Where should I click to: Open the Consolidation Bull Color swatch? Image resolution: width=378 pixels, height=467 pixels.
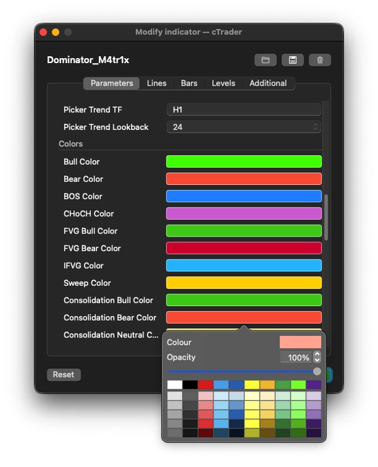pos(244,300)
